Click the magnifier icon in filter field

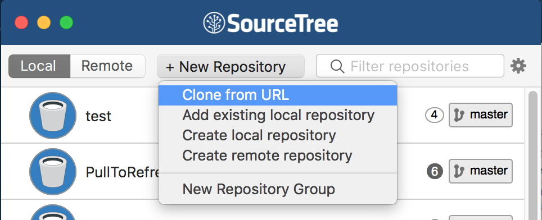(x=337, y=66)
